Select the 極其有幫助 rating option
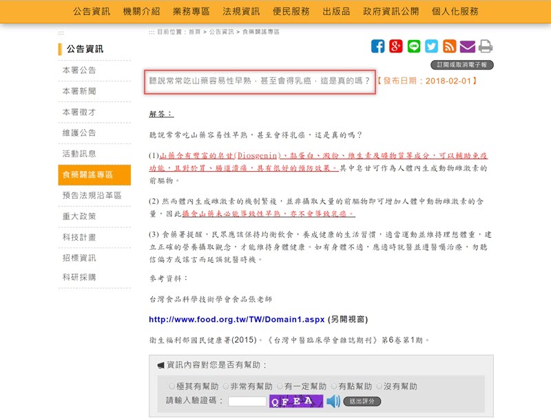Image resolution: width=551 pixels, height=420 pixels. click(x=171, y=387)
